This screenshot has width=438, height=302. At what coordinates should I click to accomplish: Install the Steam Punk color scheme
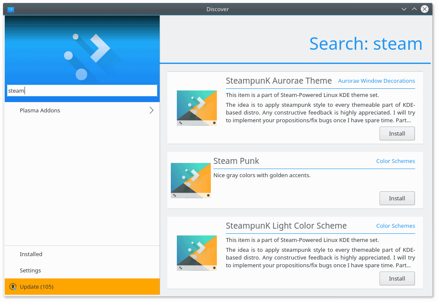click(397, 198)
